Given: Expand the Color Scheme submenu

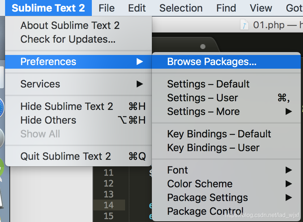Looking at the screenshot, I should pos(226,184).
